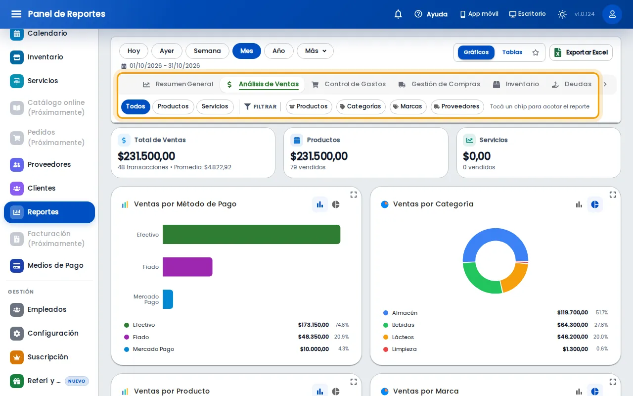This screenshot has width=633, height=396.
Task: Open the Ayuda help link
Action: pyautogui.click(x=431, y=14)
